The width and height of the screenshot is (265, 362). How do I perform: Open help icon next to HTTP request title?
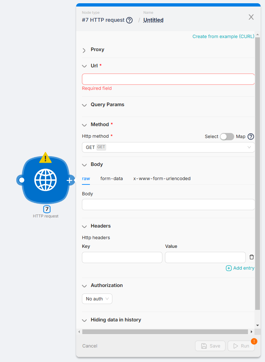(x=129, y=20)
